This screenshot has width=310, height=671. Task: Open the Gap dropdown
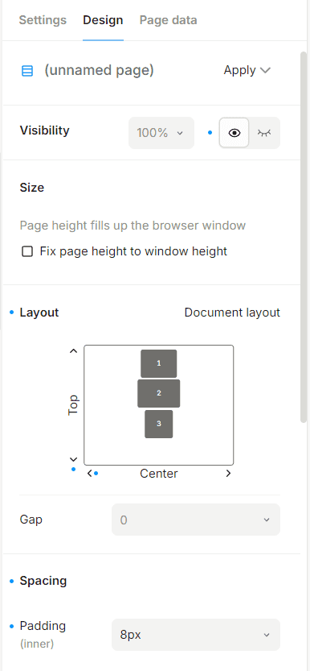[196, 520]
